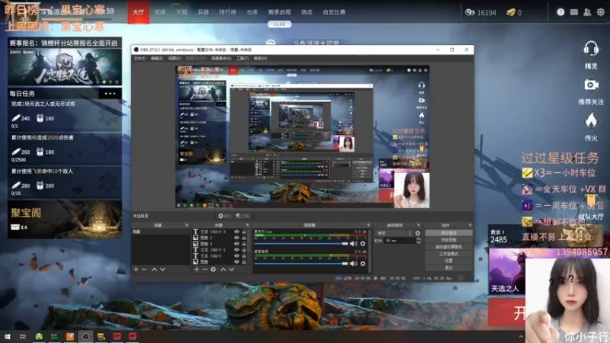The image size is (610, 343).
Task: Remove selected scene with Scenes minus icon
Action: [144, 269]
